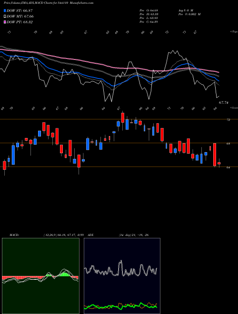Click the 72 price level axis label

coord(228,120)
